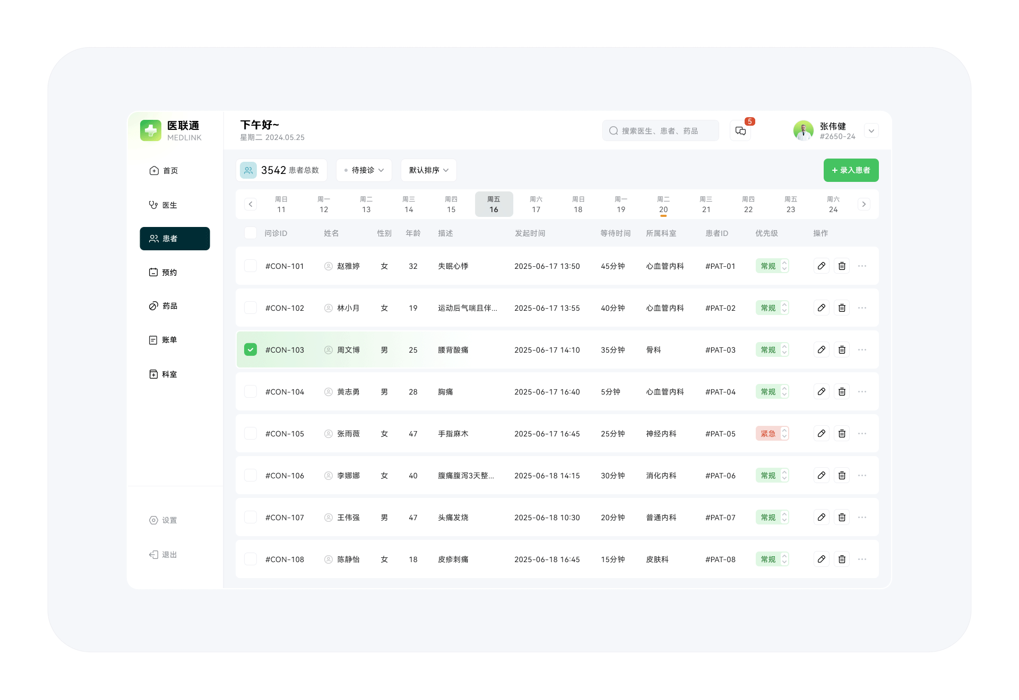The image size is (1019, 700).
Task: Click the MEDLINK green cross logo
Action: click(x=151, y=130)
